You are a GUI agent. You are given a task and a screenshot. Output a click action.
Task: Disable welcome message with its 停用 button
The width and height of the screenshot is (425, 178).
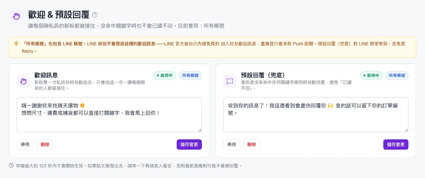point(25,145)
